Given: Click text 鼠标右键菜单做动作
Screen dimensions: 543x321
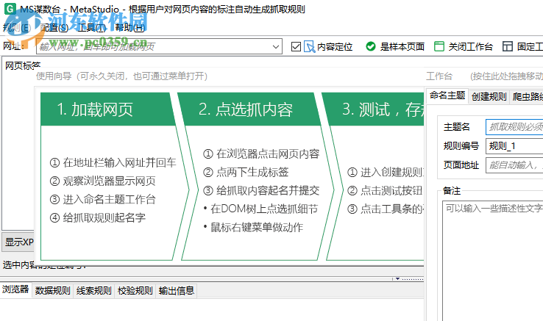Looking at the screenshot, I should click(x=257, y=227).
